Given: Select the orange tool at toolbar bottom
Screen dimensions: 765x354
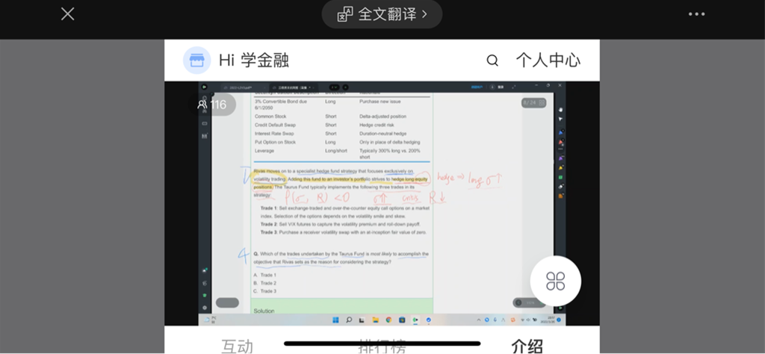Looking at the screenshot, I should [560, 196].
